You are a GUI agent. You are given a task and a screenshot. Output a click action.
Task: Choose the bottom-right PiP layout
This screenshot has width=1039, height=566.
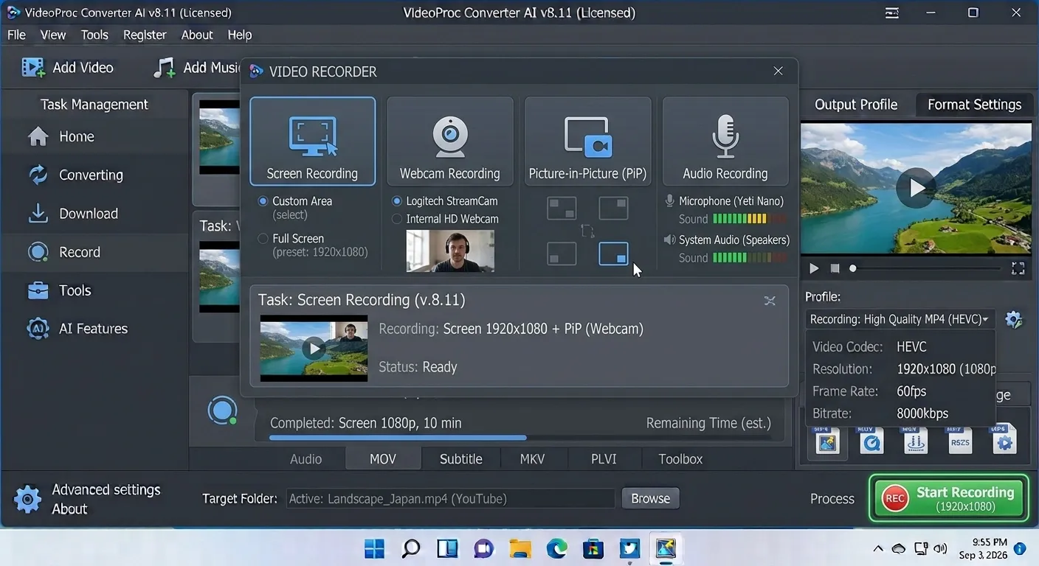(x=613, y=254)
